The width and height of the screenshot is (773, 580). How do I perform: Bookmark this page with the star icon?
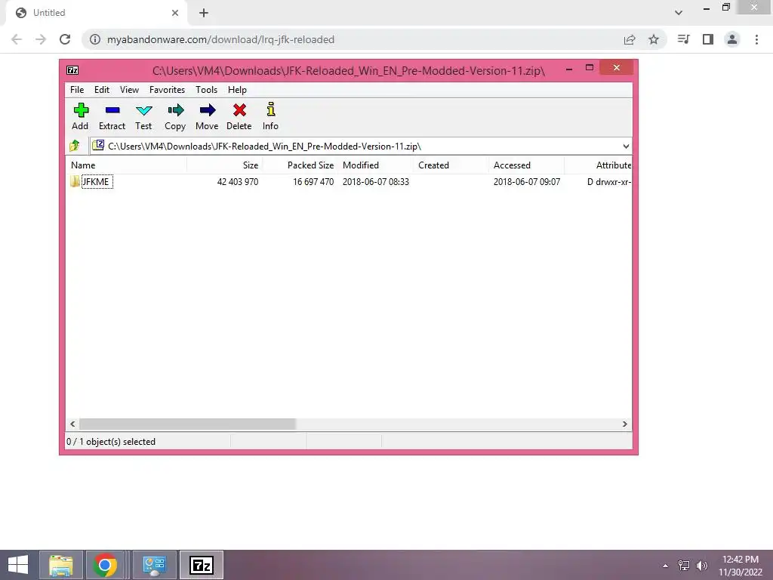pos(654,39)
